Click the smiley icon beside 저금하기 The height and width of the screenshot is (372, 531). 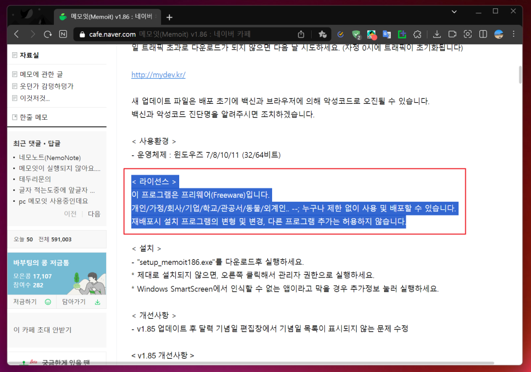click(x=48, y=302)
